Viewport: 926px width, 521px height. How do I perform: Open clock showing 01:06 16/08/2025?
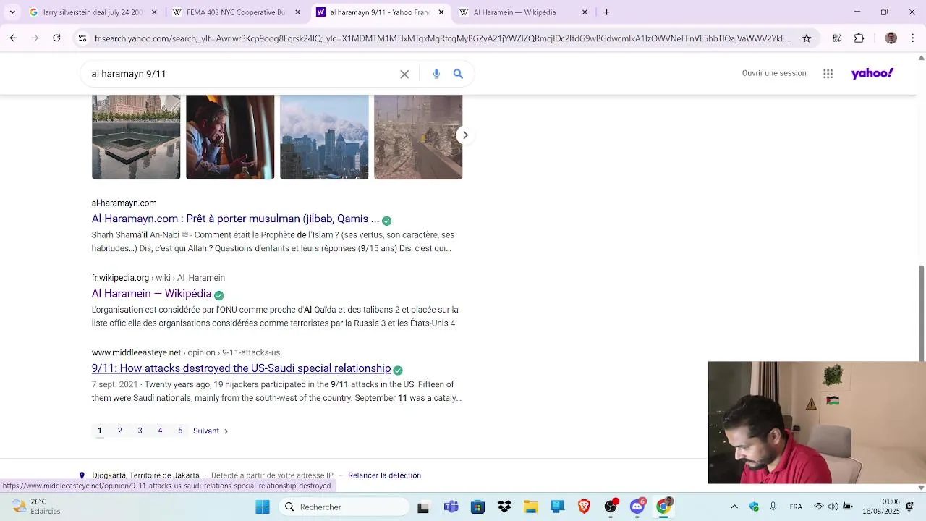(x=880, y=507)
